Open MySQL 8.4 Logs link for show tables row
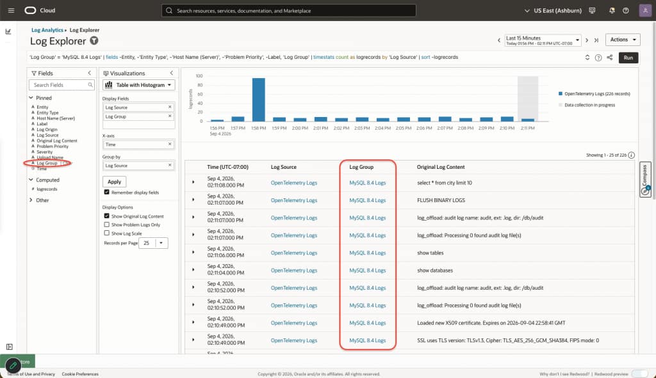The width and height of the screenshot is (656, 378). [x=367, y=253]
